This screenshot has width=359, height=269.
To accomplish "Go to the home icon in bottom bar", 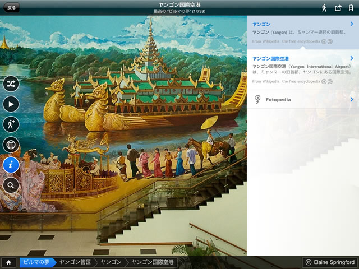I will pyautogui.click(x=9, y=262).
